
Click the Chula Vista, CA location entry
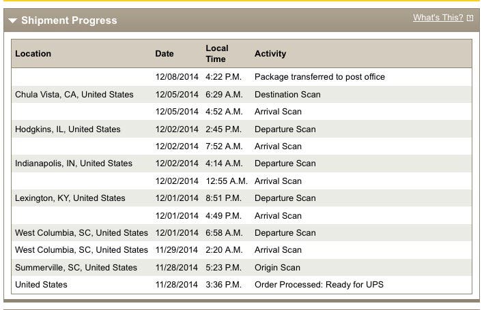click(x=74, y=95)
